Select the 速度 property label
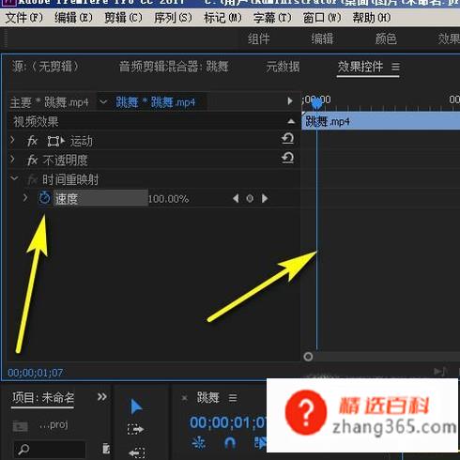Viewport: 460px width, 460px height. (67, 199)
